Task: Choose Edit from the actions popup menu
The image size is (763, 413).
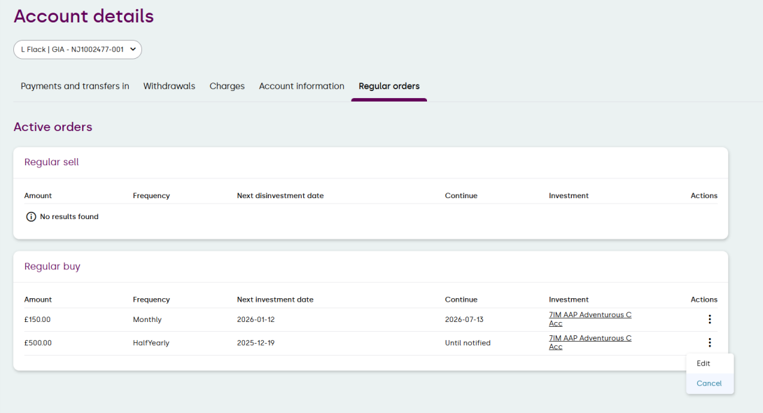Action: click(x=703, y=364)
